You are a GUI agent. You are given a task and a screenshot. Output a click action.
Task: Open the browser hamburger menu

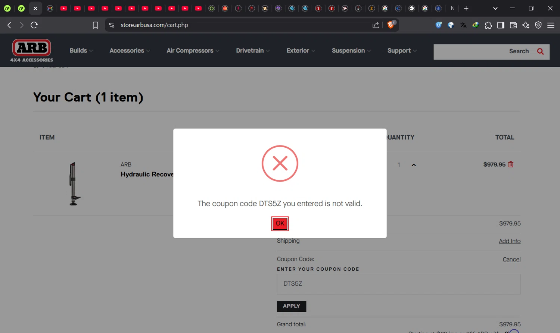pos(551,25)
